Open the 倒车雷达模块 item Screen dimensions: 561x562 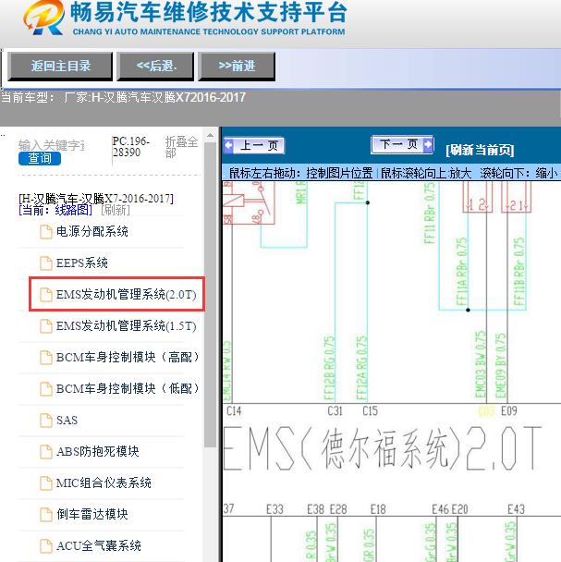(92, 515)
